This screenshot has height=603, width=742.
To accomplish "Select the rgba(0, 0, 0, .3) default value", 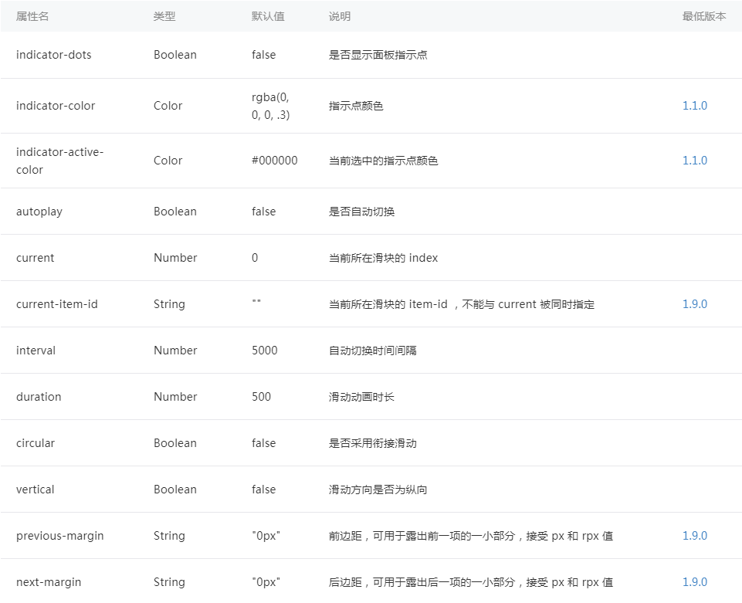I will click(270, 106).
